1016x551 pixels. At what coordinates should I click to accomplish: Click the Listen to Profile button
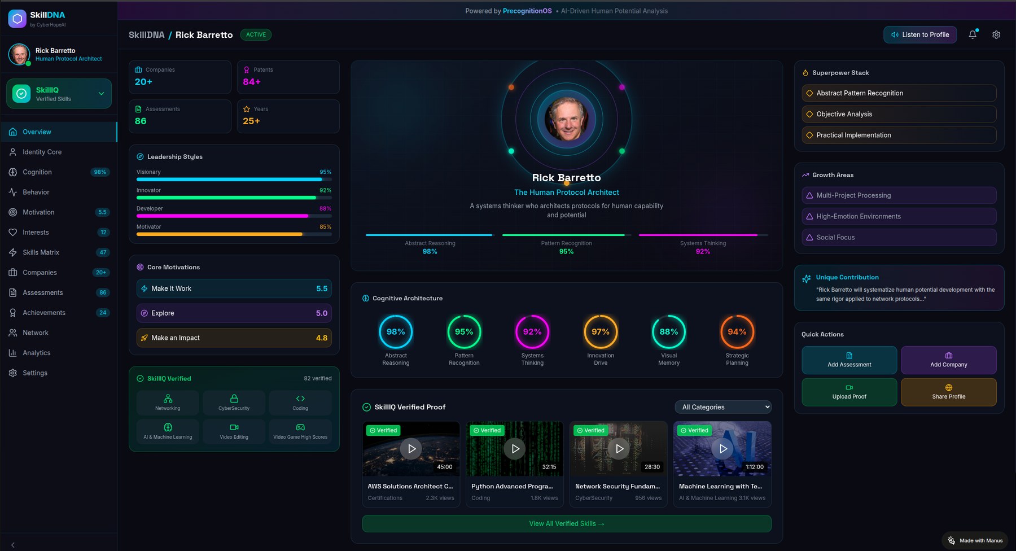click(x=920, y=34)
